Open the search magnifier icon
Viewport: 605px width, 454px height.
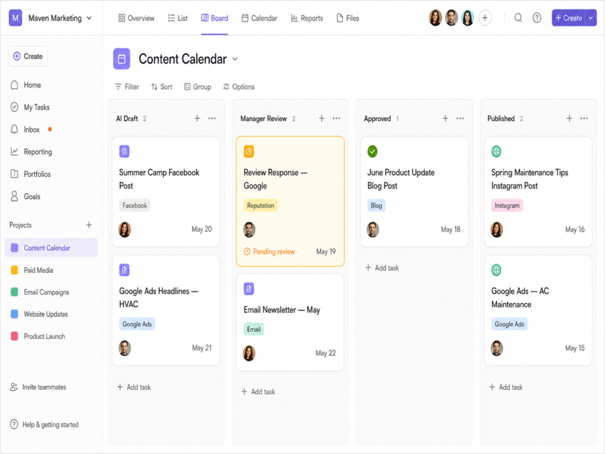tap(518, 18)
